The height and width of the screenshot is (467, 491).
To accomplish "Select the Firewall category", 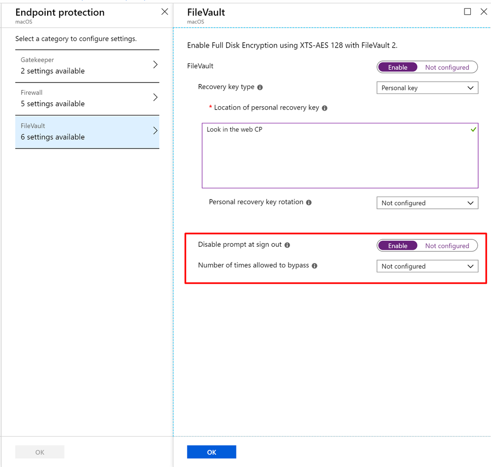I will point(87,99).
